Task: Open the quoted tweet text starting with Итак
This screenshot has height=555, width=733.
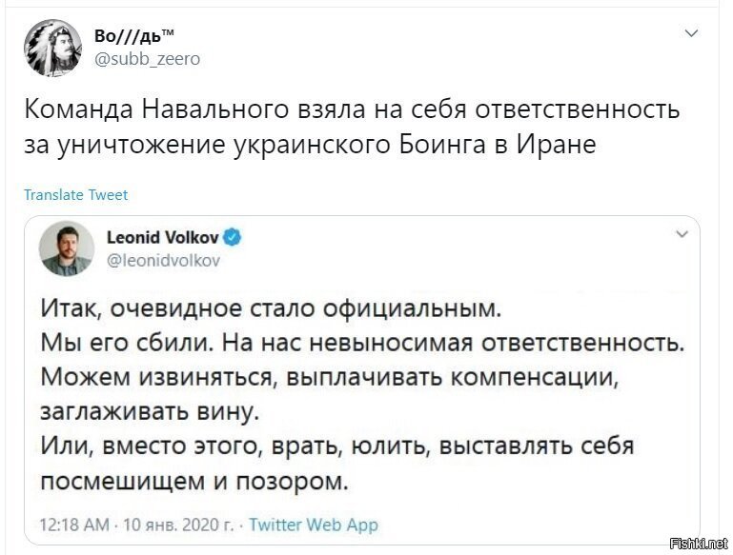Action: (362, 394)
